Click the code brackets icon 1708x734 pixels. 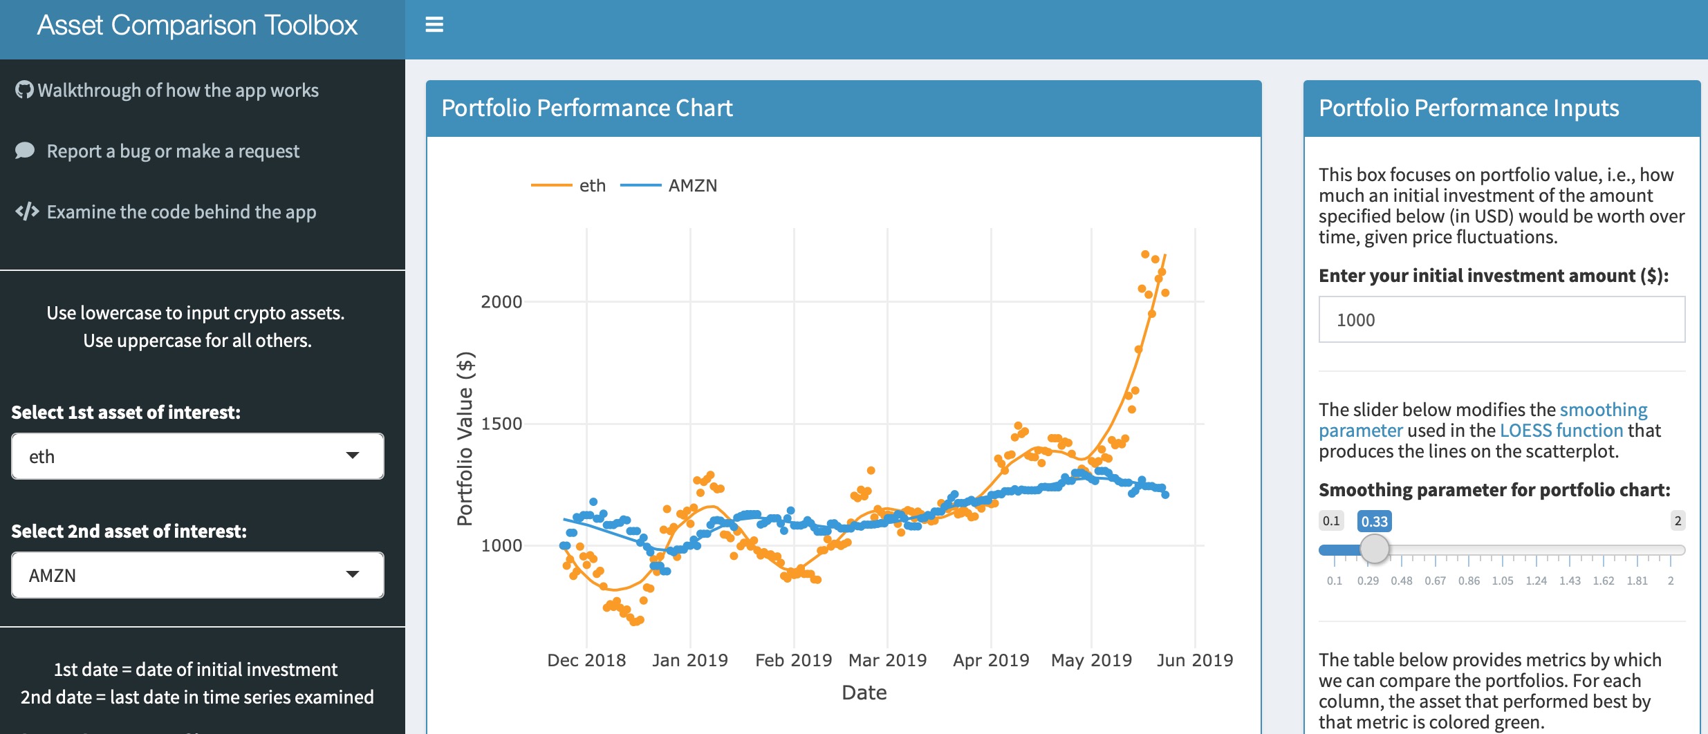point(27,211)
